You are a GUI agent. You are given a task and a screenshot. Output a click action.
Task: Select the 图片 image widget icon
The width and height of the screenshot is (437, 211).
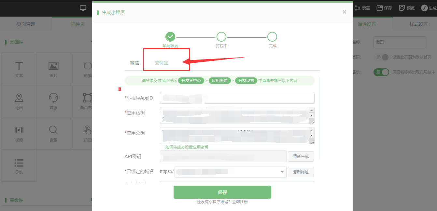tap(53, 69)
